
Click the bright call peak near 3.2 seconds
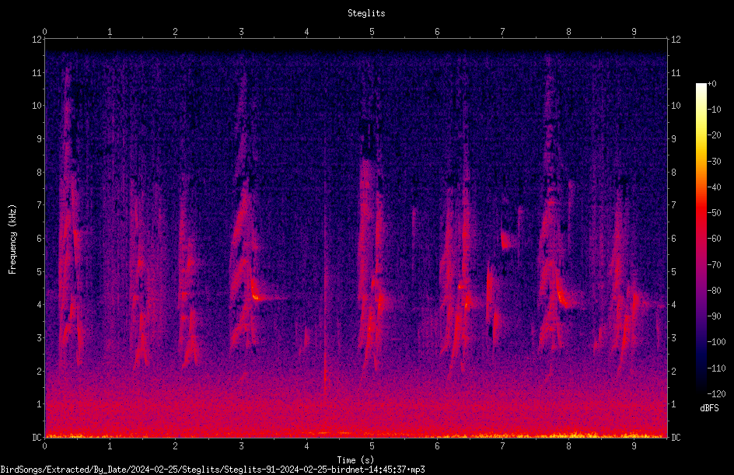coord(256,296)
